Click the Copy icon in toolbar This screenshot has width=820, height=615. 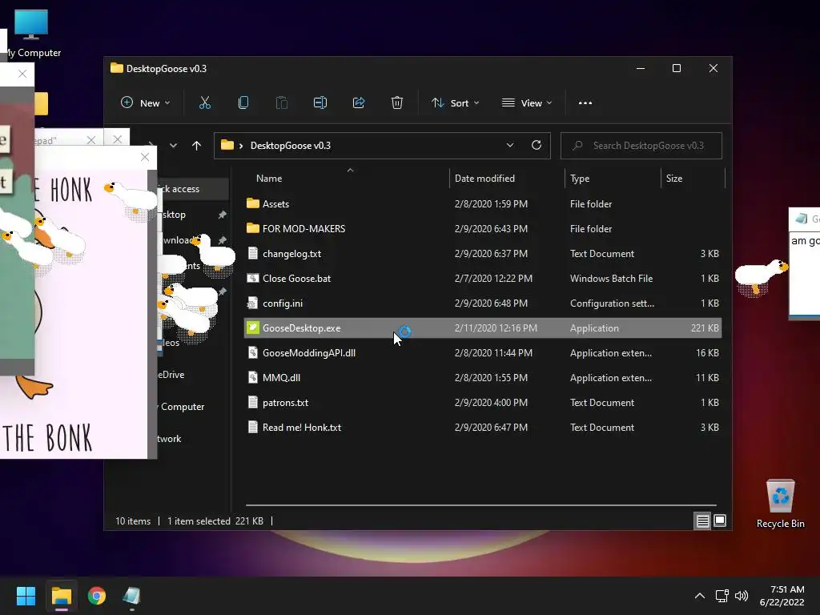(243, 103)
